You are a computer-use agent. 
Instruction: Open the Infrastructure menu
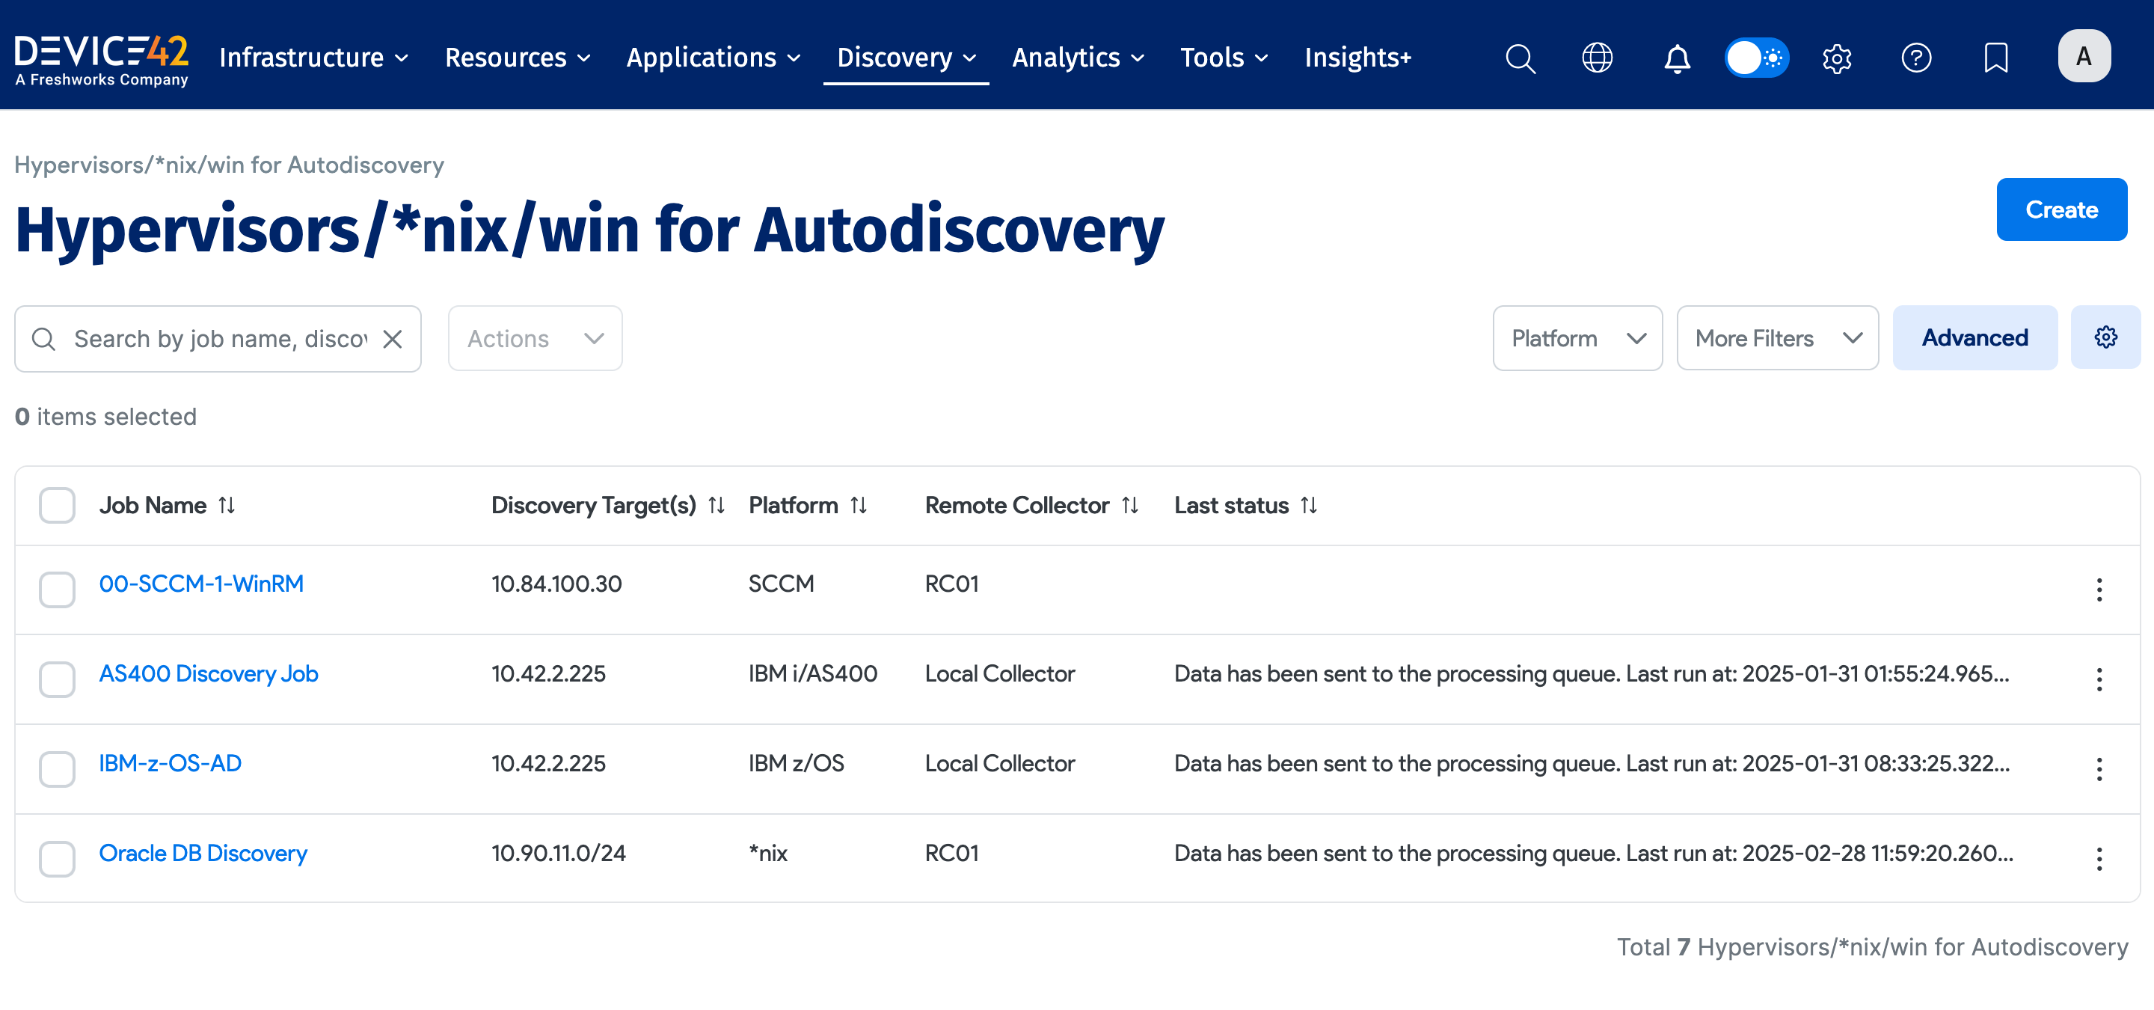[313, 58]
